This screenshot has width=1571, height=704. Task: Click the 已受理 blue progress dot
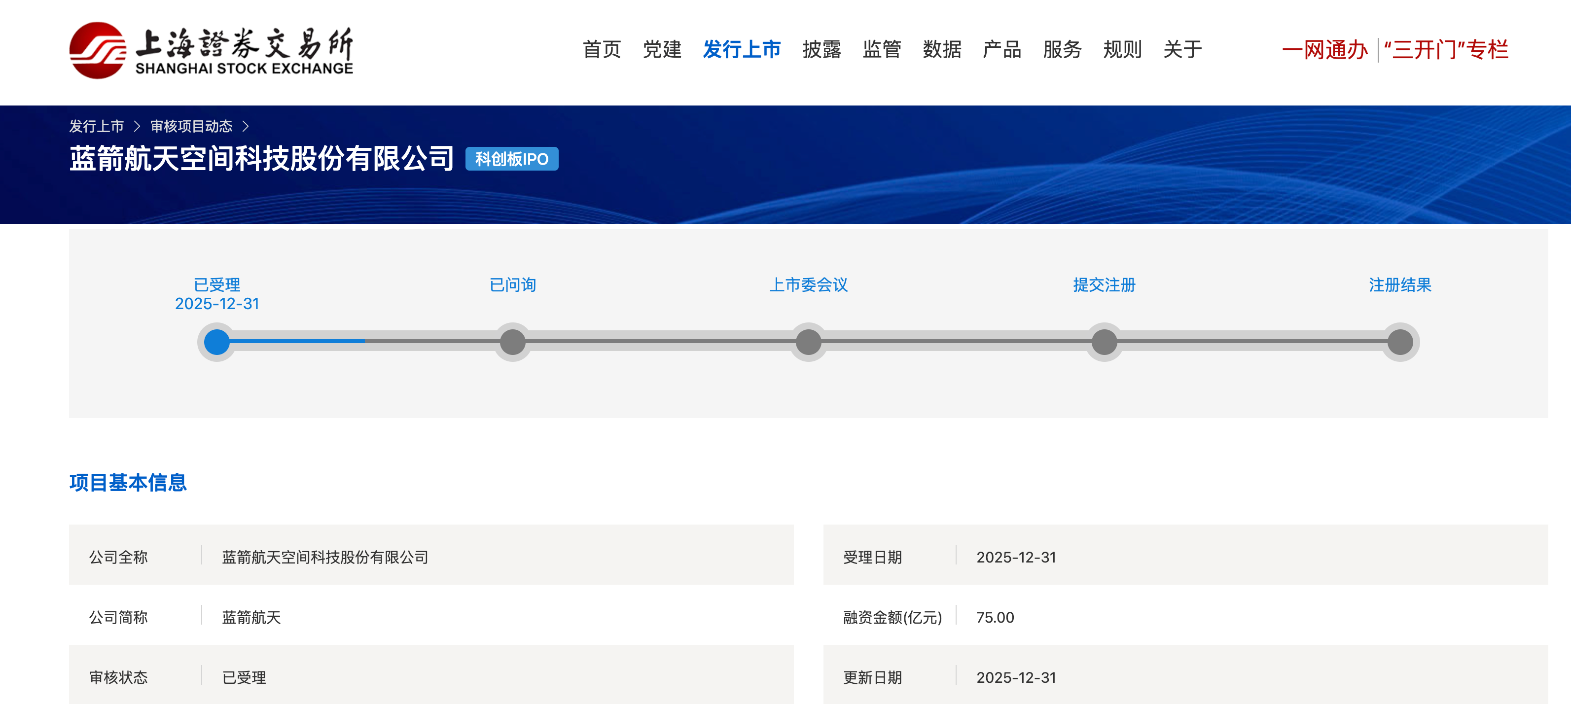tap(216, 342)
